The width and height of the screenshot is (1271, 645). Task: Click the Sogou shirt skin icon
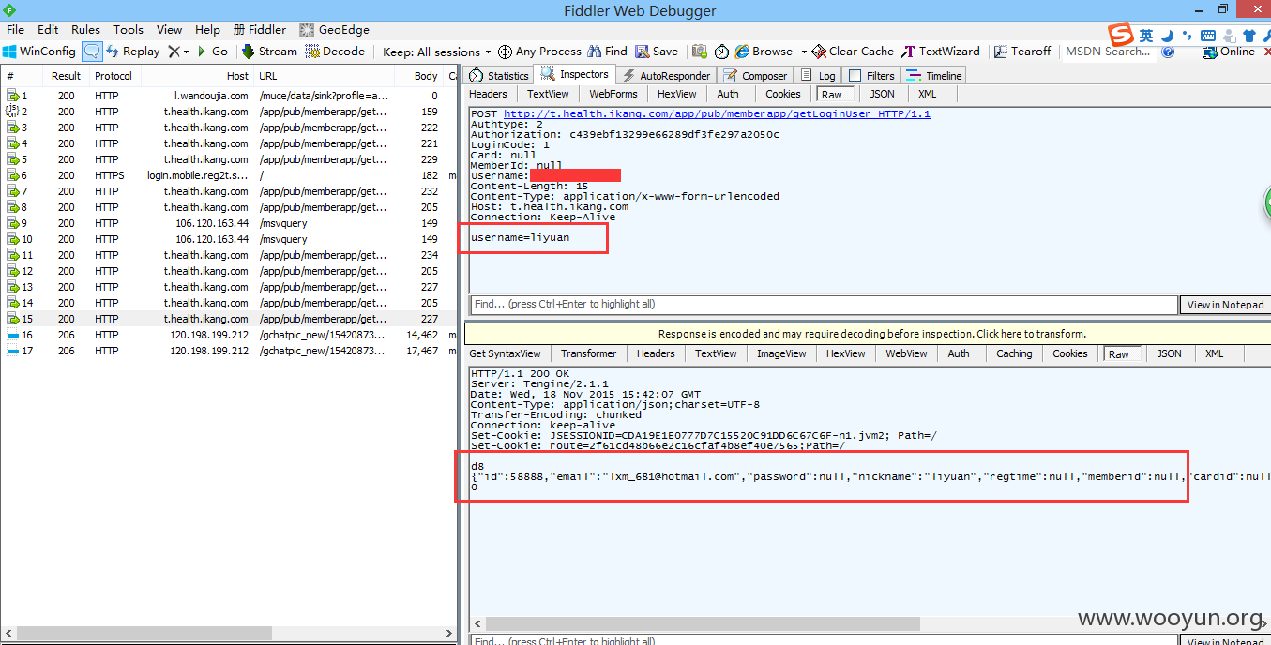(x=1249, y=36)
